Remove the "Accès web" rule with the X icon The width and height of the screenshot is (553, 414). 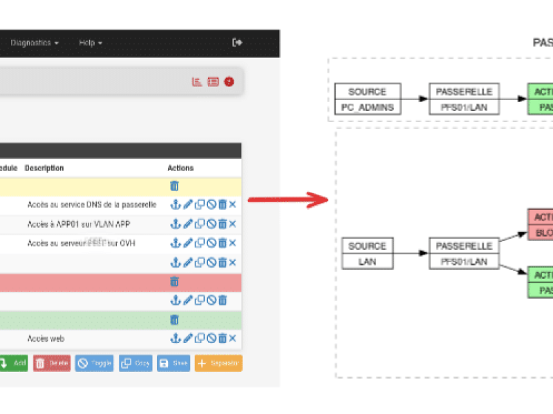pyautogui.click(x=233, y=339)
